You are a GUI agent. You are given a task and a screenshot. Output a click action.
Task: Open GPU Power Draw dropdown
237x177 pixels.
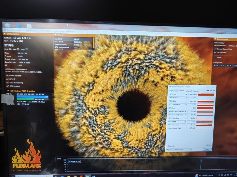coord(185,118)
